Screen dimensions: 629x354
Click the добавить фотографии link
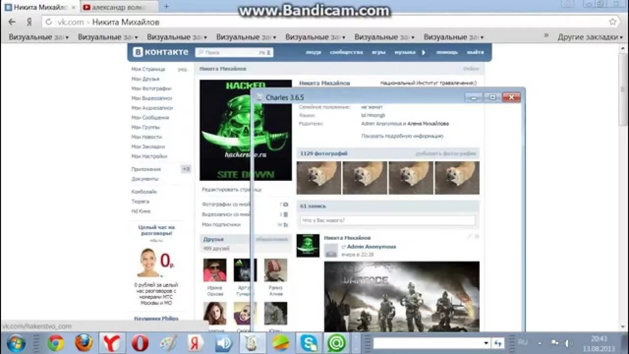point(446,153)
